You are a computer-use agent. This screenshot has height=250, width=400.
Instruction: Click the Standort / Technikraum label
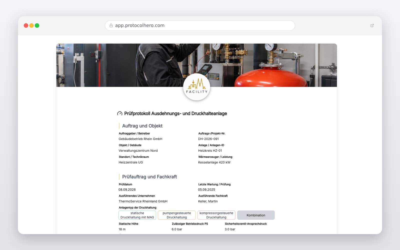point(134,157)
